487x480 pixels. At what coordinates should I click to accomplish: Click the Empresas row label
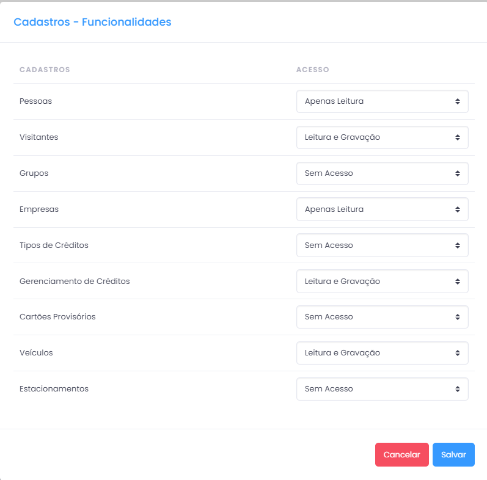click(x=39, y=209)
